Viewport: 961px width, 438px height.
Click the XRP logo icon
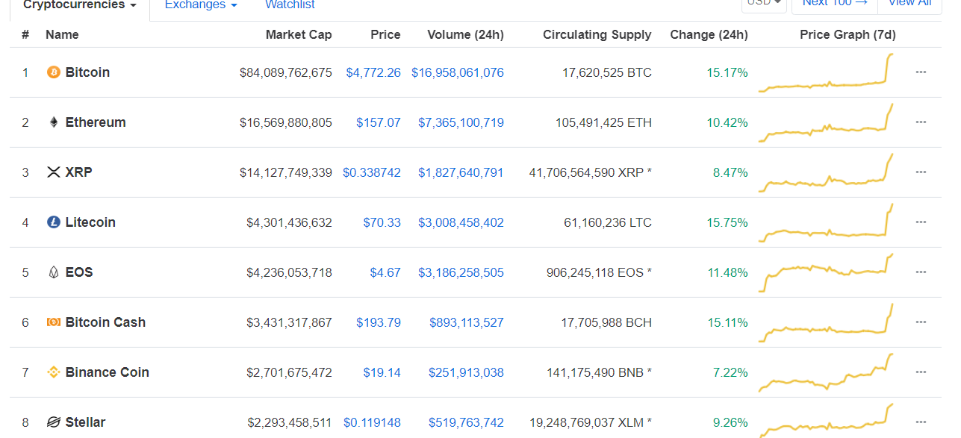pos(53,172)
